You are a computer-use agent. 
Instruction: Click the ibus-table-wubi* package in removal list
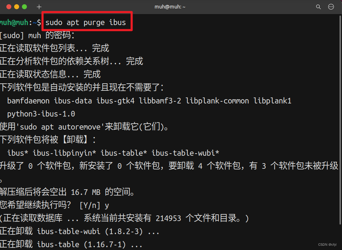pos(185,153)
